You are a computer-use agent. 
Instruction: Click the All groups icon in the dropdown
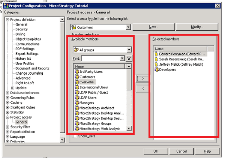76,50
